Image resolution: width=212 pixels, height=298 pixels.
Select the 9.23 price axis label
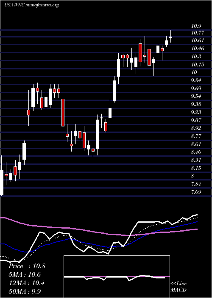point(196,112)
